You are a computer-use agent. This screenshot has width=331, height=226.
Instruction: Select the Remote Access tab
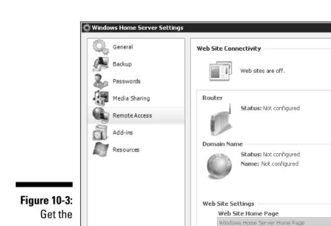[x=136, y=116]
